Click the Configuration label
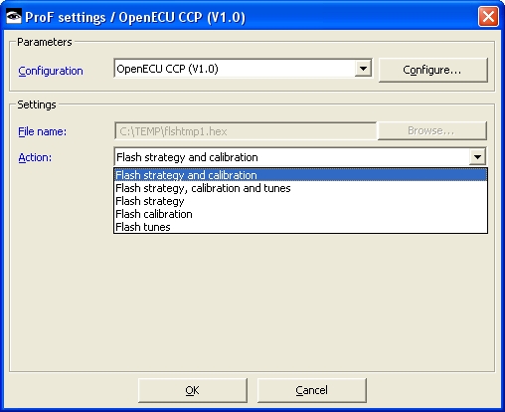 click(51, 71)
